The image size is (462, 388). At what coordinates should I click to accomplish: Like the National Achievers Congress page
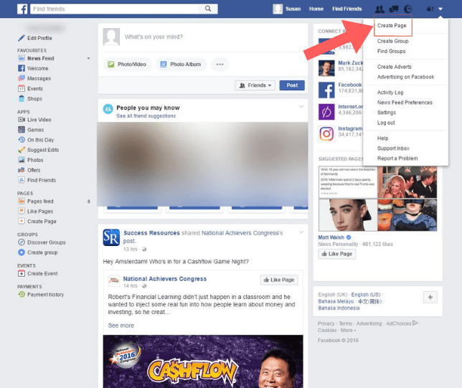(x=278, y=280)
